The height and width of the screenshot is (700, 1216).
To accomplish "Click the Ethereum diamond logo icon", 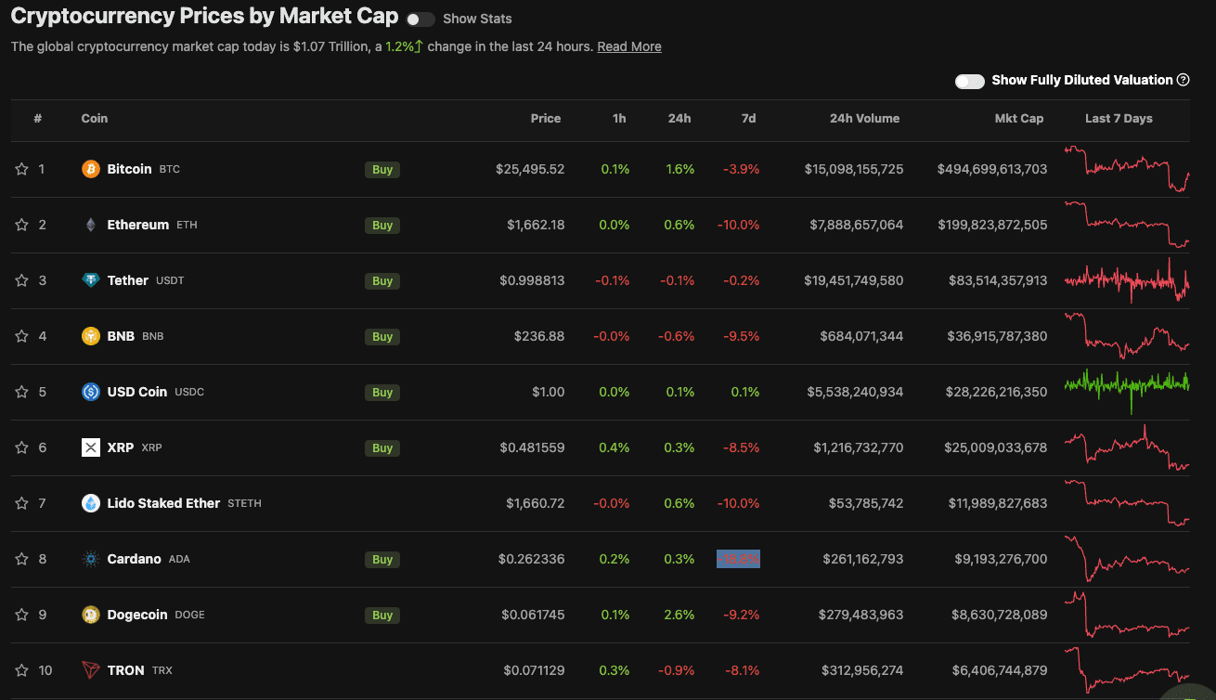I will click(91, 225).
